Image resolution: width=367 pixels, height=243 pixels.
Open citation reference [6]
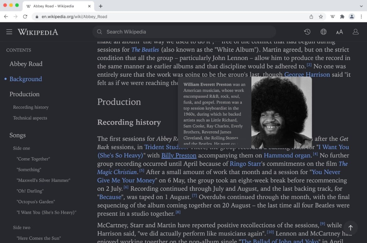(x=126, y=187)
